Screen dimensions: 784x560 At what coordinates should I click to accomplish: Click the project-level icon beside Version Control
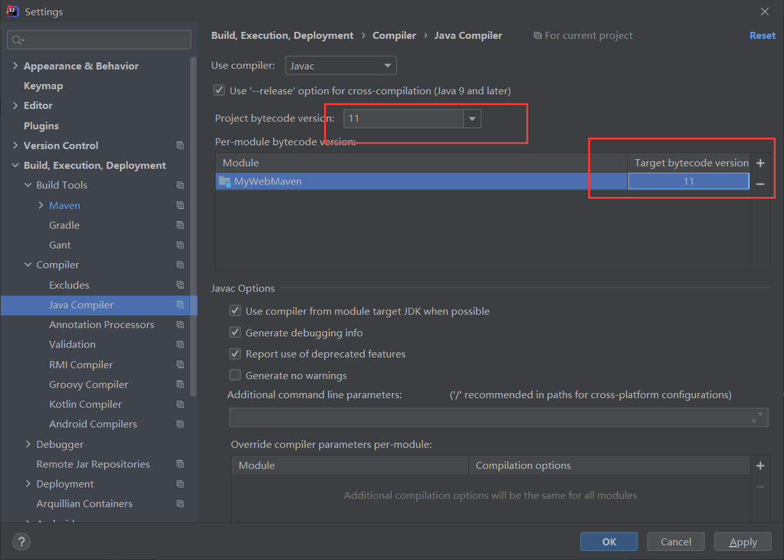180,145
